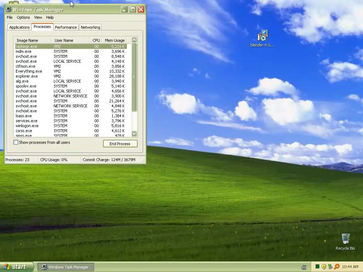Image resolution: width=363 pixels, height=272 pixels.
Task: Sort by the Mem Usage column header
Action: [x=115, y=40]
